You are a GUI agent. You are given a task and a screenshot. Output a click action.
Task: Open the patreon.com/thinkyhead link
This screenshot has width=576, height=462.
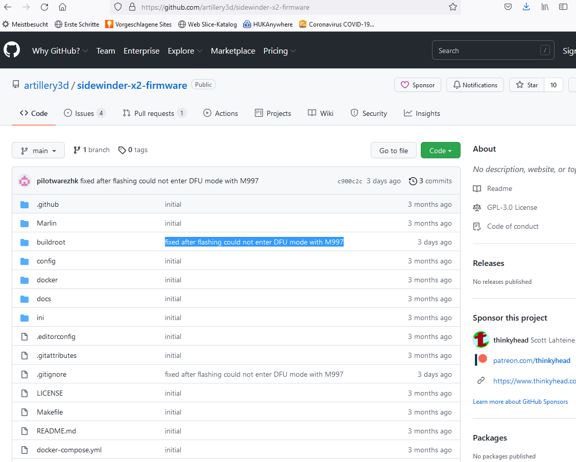pyautogui.click(x=532, y=360)
